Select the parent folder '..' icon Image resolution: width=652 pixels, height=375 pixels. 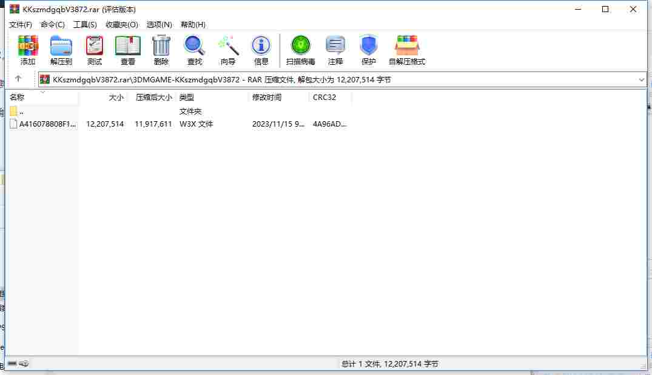click(13, 111)
